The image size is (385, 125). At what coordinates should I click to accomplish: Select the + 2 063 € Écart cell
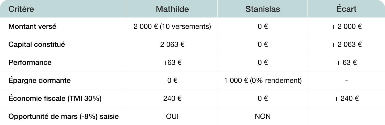(x=346, y=44)
